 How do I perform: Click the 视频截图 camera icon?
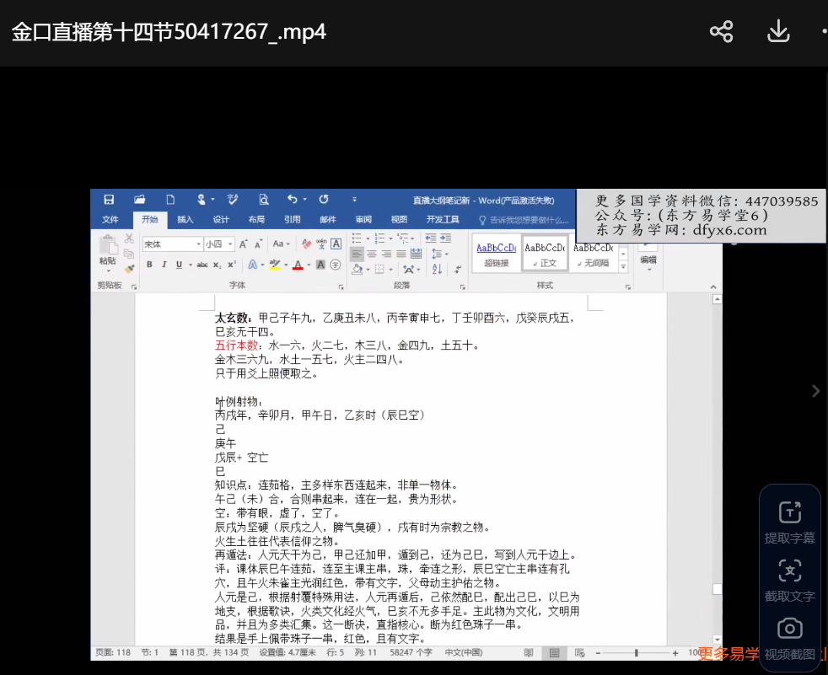point(789,629)
